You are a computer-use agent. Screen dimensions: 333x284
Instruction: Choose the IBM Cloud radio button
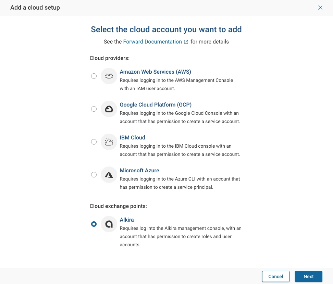pyautogui.click(x=94, y=142)
